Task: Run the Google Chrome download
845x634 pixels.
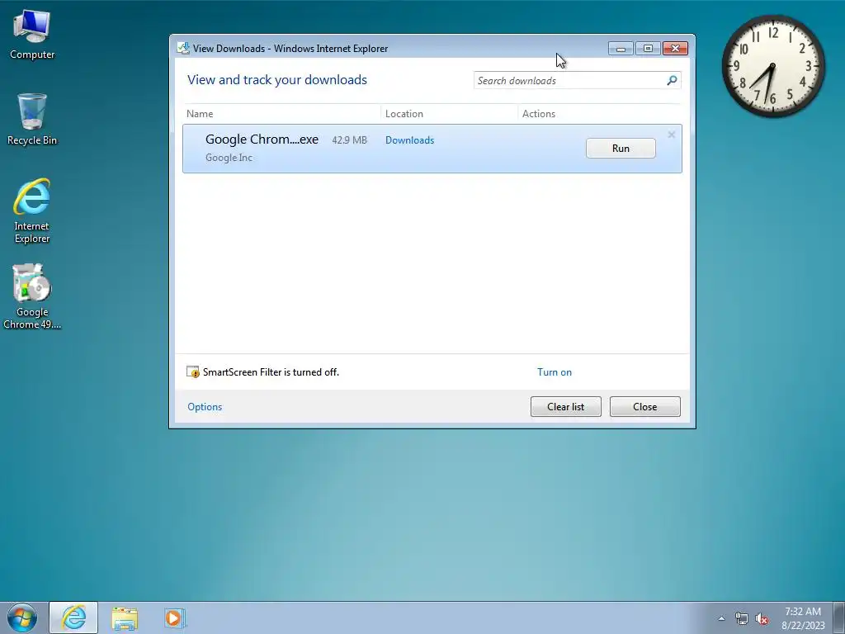Action: (621, 149)
